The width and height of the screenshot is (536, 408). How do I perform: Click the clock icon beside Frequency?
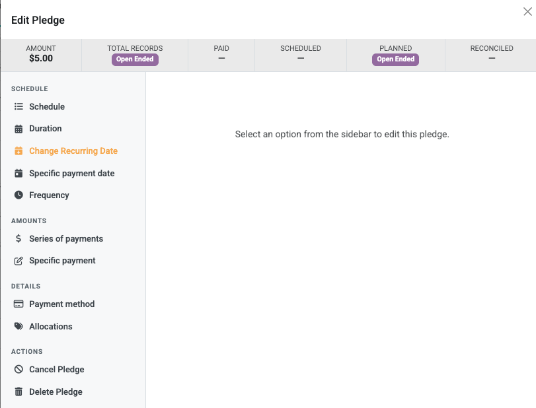coord(19,195)
